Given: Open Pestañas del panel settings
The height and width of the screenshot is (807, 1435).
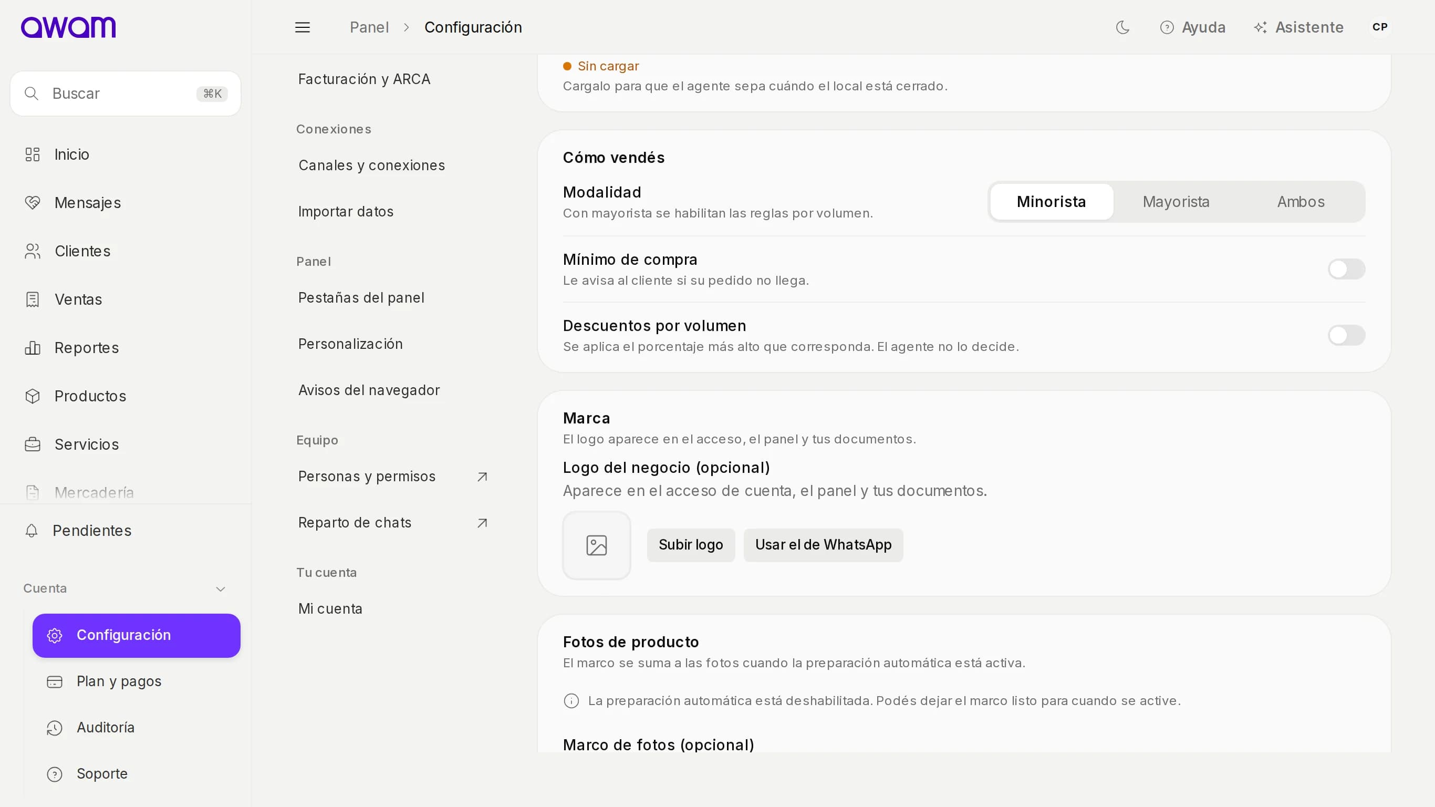Looking at the screenshot, I should tap(361, 298).
